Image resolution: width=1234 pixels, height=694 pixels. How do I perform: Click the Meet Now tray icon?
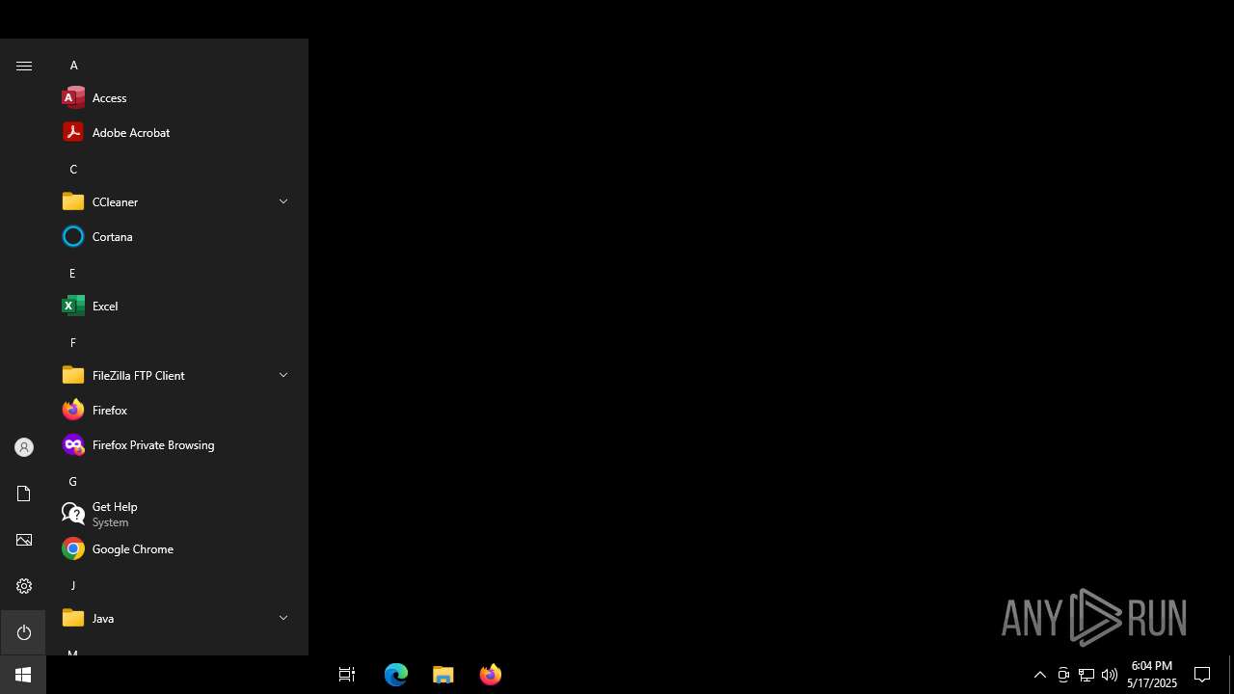pyautogui.click(x=1063, y=675)
